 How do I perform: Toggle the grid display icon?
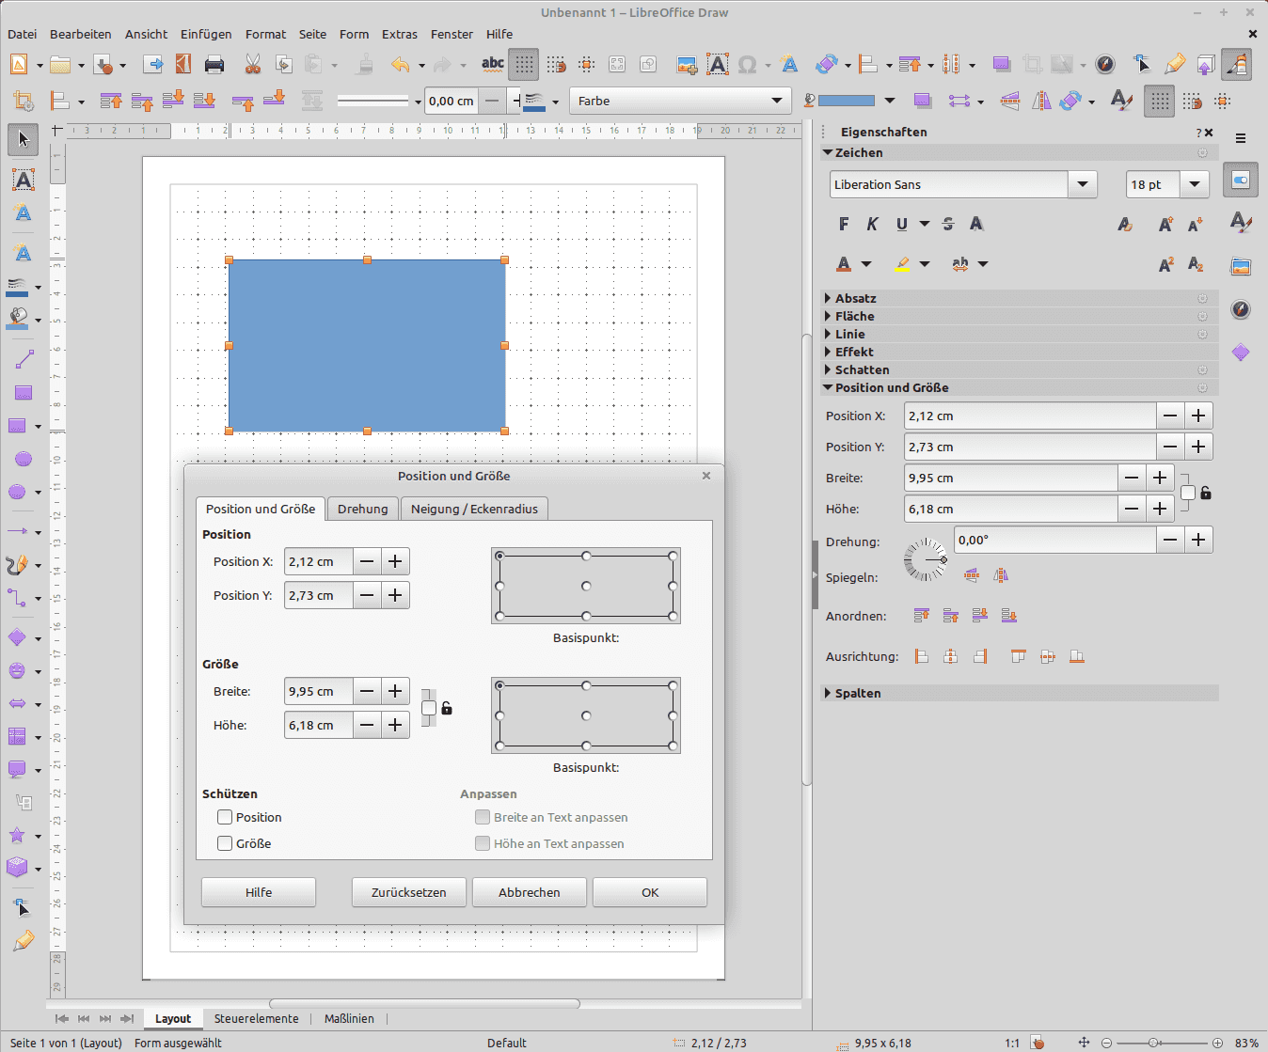[x=524, y=64]
